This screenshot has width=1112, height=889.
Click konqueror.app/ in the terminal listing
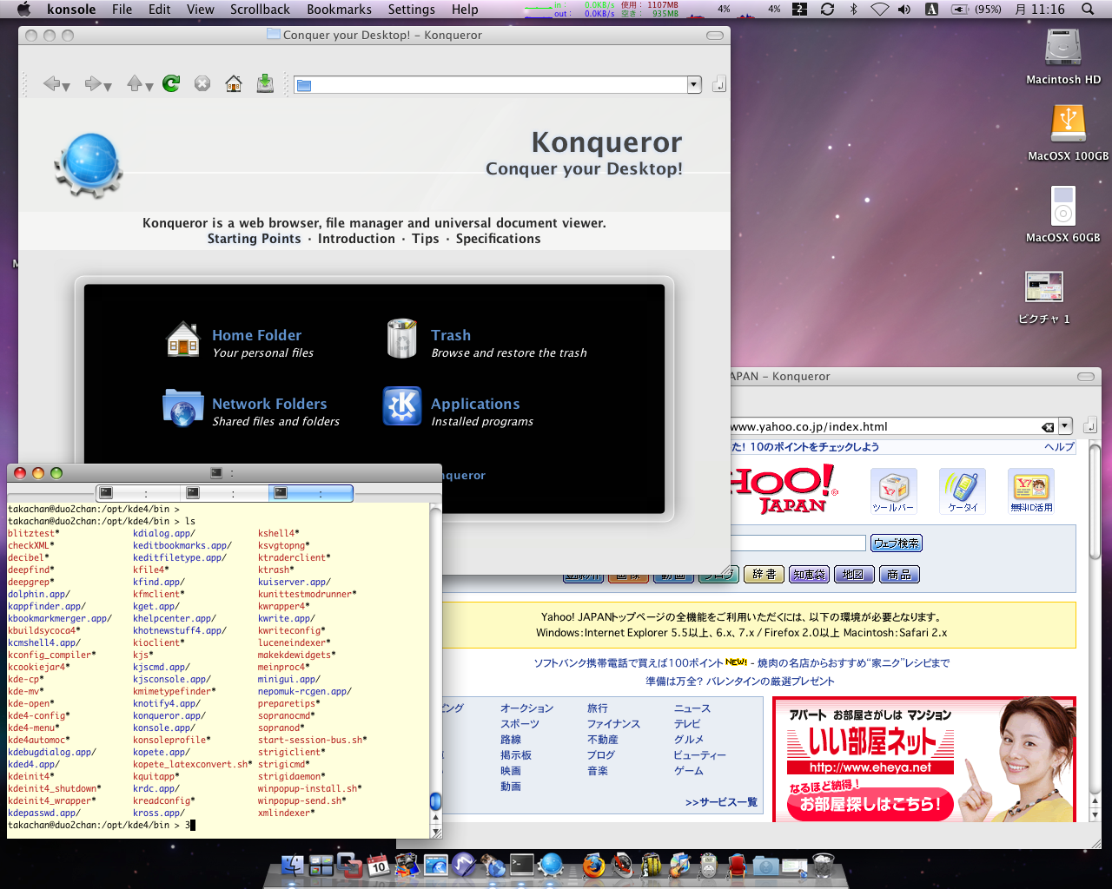(169, 716)
